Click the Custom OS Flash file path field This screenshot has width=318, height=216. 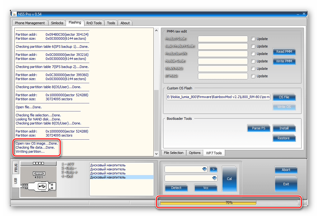(x=218, y=97)
